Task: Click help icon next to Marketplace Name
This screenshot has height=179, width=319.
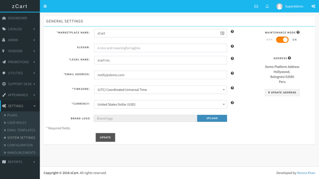Action: 232,31
